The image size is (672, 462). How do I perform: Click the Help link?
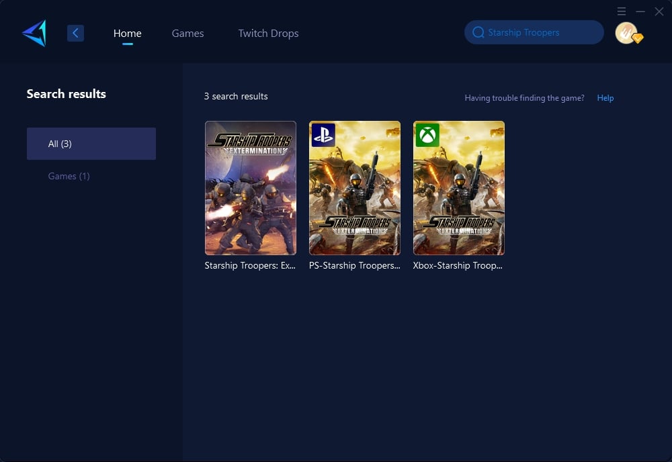605,98
